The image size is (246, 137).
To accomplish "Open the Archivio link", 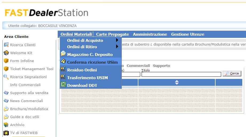I will click(x=17, y=125).
